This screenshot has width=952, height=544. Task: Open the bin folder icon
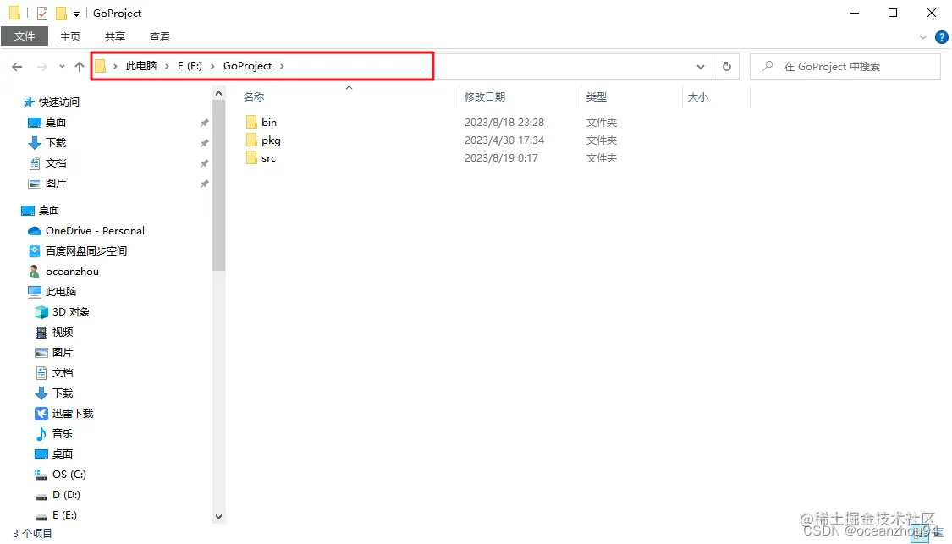251,122
